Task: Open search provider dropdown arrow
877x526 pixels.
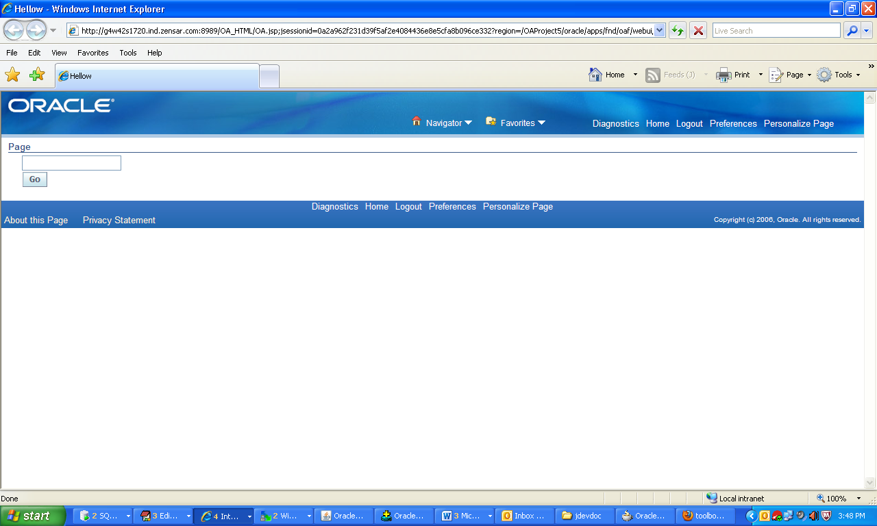Action: 867,30
